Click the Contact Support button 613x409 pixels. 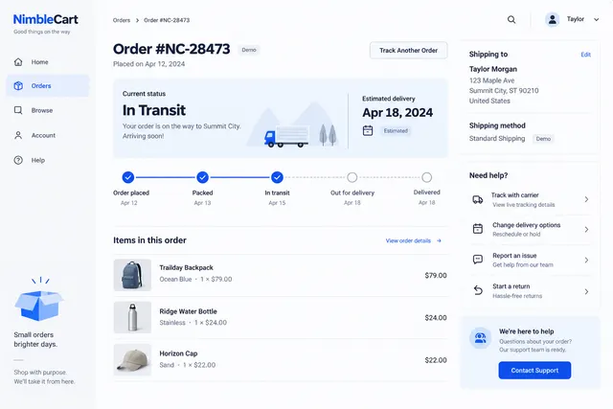click(534, 371)
